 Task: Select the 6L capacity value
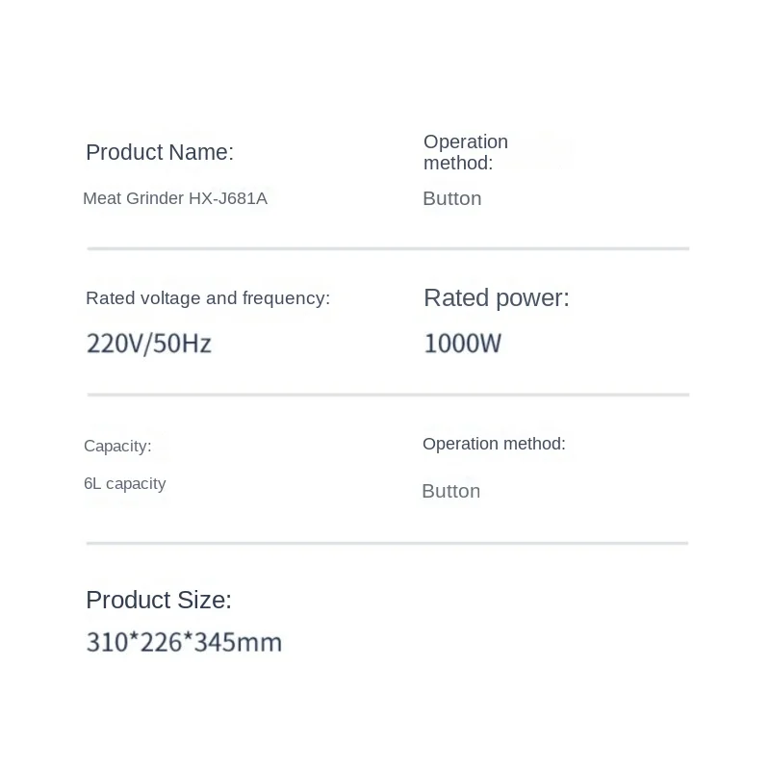click(125, 483)
